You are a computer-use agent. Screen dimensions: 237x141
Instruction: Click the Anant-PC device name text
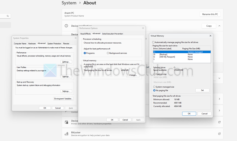point(69,13)
